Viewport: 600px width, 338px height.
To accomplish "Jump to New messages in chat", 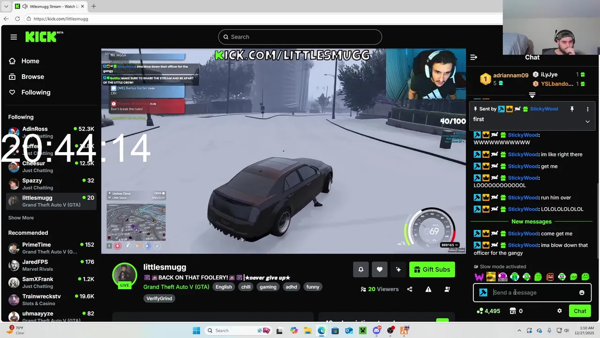I will [x=532, y=222].
